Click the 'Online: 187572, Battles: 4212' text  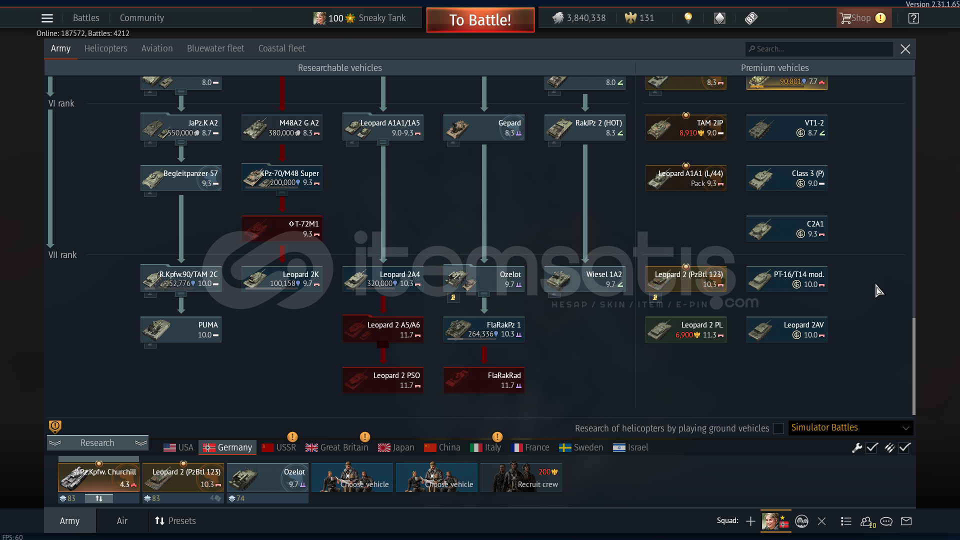tap(83, 33)
